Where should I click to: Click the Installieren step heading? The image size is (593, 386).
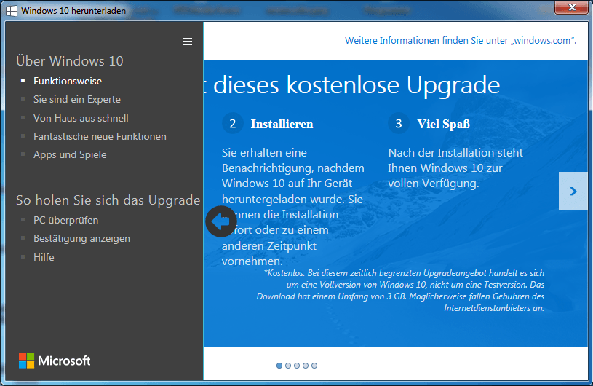pos(282,124)
